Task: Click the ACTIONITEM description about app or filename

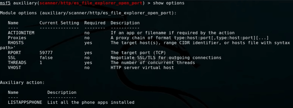Action: [x=172, y=33]
